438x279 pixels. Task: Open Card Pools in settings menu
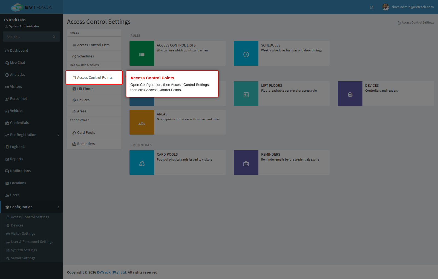(x=94, y=133)
